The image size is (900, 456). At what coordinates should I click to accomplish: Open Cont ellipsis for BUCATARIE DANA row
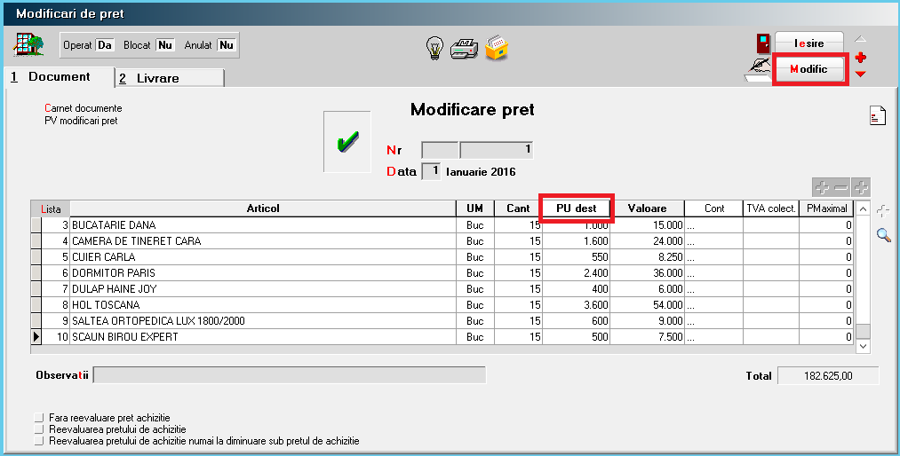(690, 225)
